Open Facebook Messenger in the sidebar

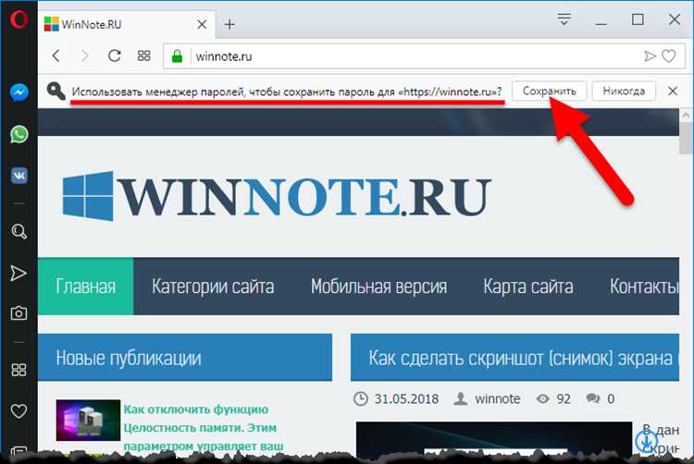(x=19, y=92)
